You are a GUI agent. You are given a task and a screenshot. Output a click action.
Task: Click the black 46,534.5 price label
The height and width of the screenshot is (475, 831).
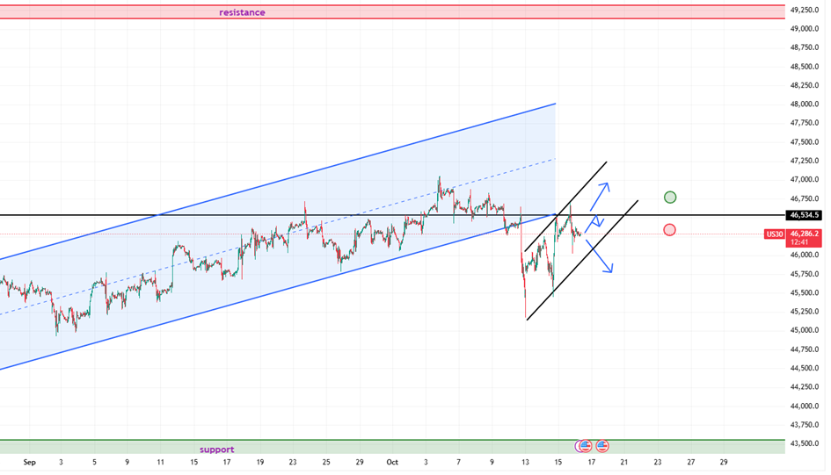point(805,215)
